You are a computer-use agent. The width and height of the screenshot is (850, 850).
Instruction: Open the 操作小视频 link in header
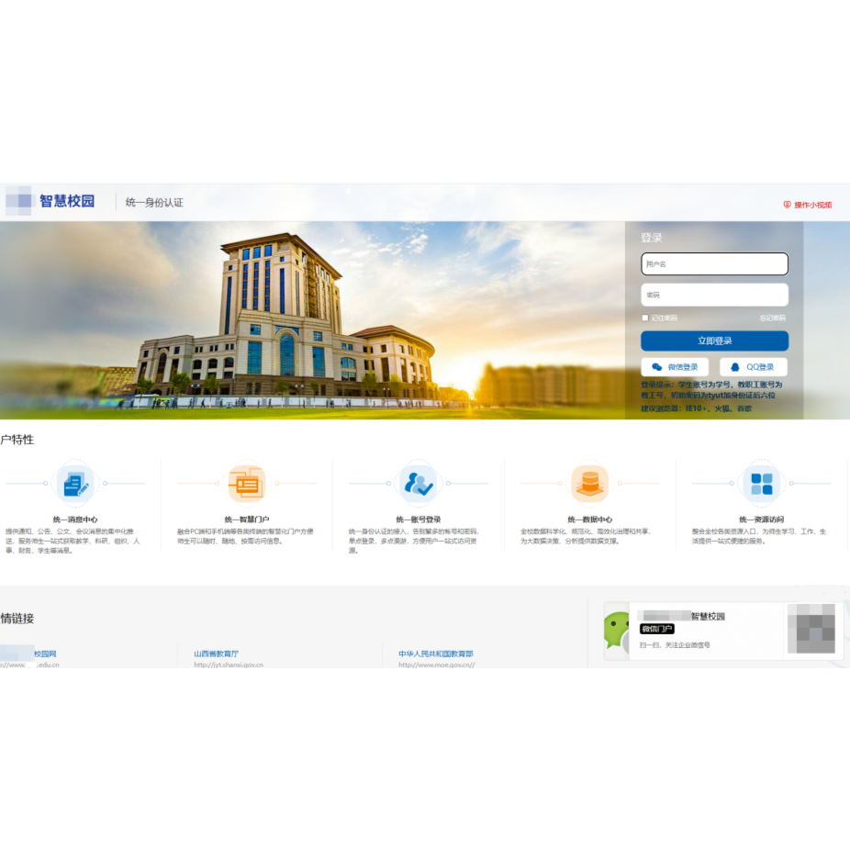click(x=808, y=205)
